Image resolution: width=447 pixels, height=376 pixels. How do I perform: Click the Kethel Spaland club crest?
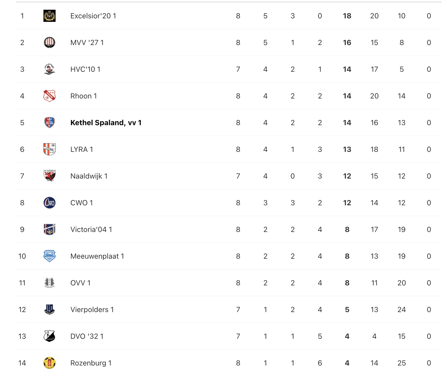coord(49,123)
